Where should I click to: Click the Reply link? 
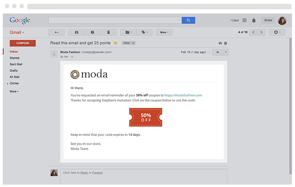pos(84,173)
